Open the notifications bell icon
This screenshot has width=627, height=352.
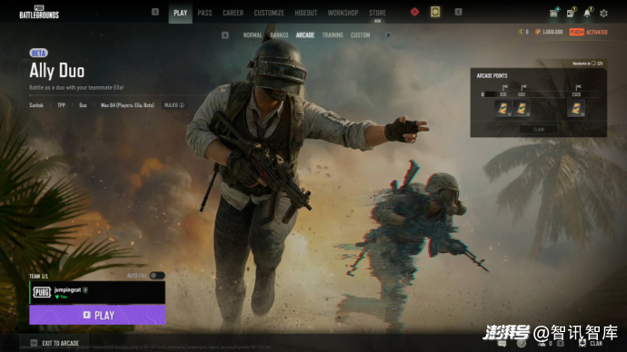click(x=587, y=13)
